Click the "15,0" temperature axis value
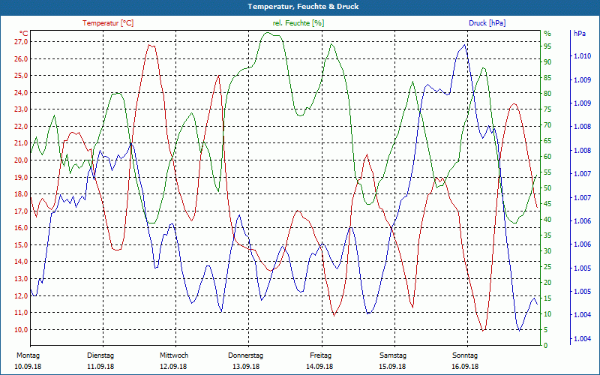 coord(21,245)
